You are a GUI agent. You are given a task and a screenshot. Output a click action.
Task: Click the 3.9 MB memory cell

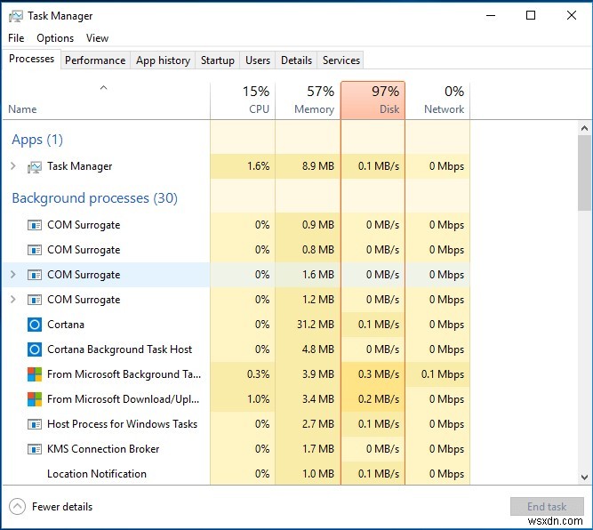tap(308, 374)
